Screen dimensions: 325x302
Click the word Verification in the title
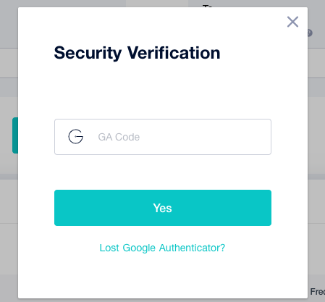(174, 53)
